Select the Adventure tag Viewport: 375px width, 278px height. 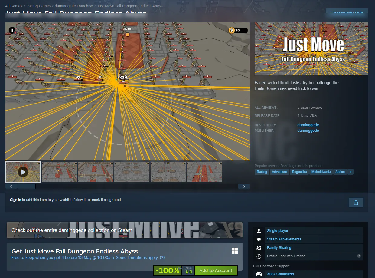[279, 172]
